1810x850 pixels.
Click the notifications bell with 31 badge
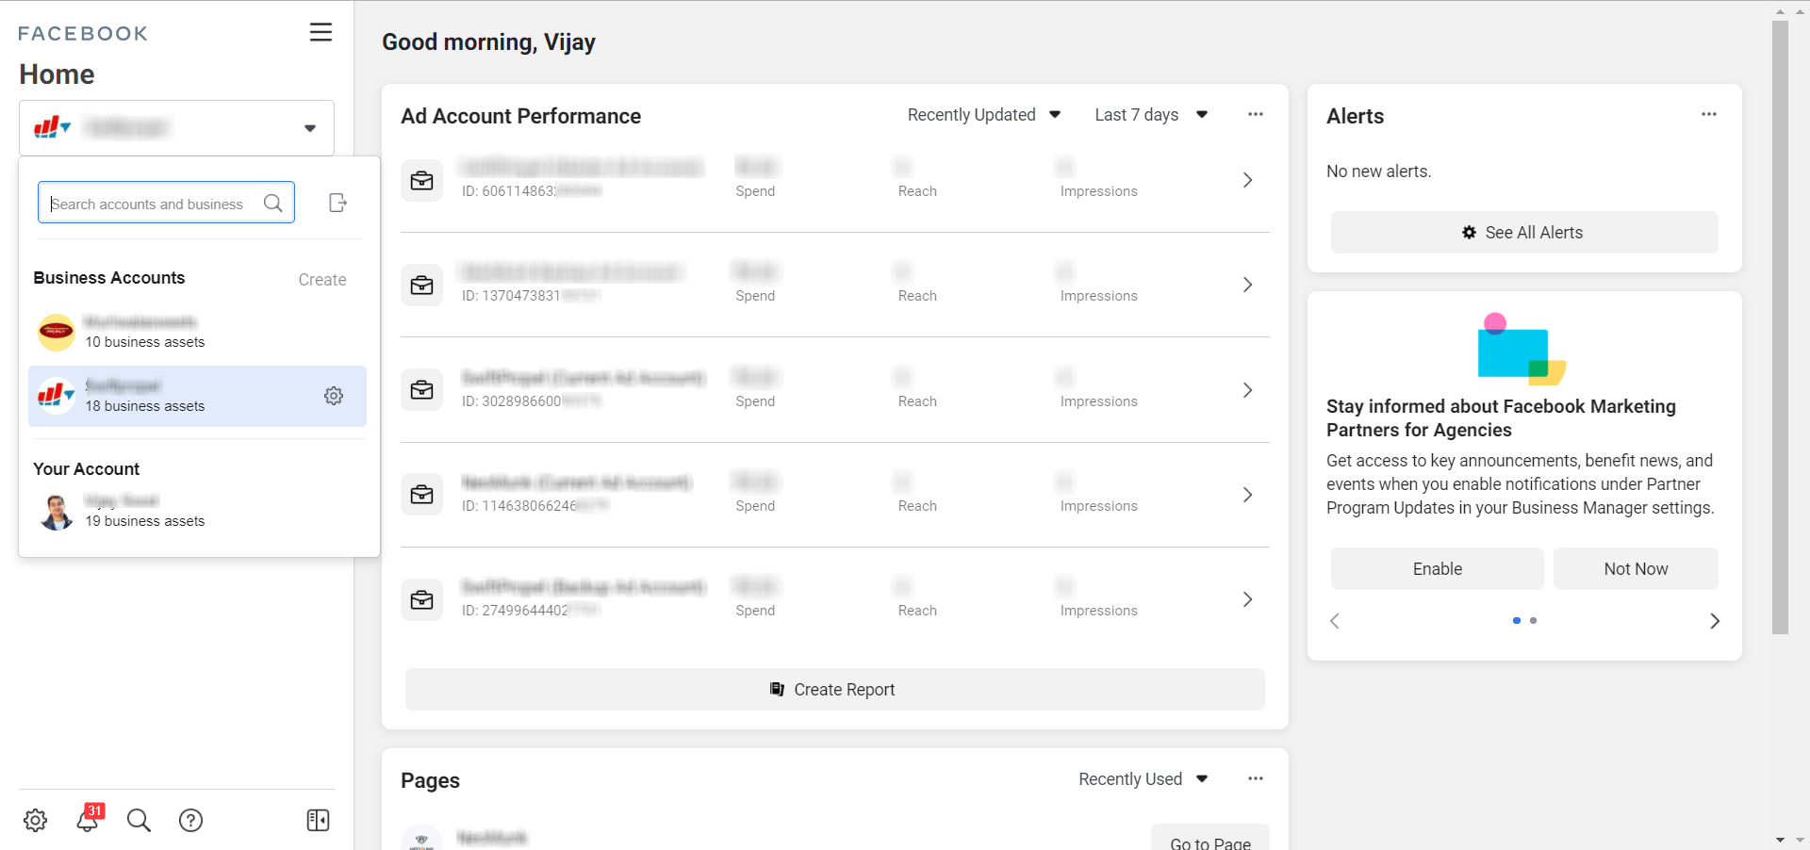pyautogui.click(x=89, y=819)
